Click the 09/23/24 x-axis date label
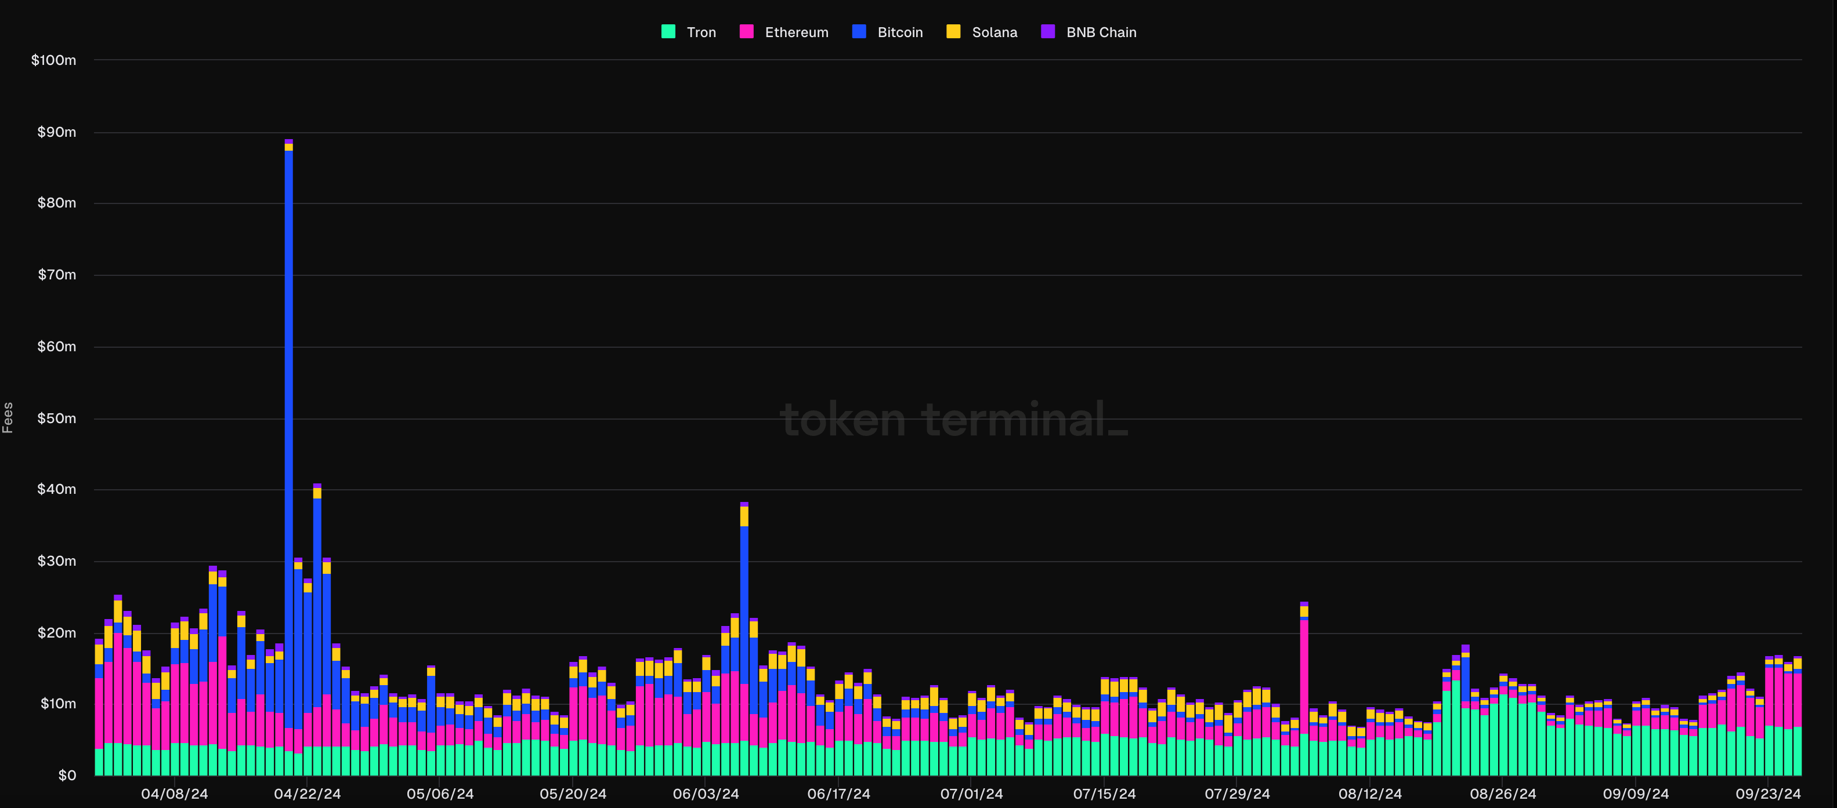This screenshot has width=1837, height=808. point(1768,794)
